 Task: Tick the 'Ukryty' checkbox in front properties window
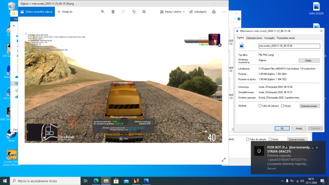tap(282, 106)
